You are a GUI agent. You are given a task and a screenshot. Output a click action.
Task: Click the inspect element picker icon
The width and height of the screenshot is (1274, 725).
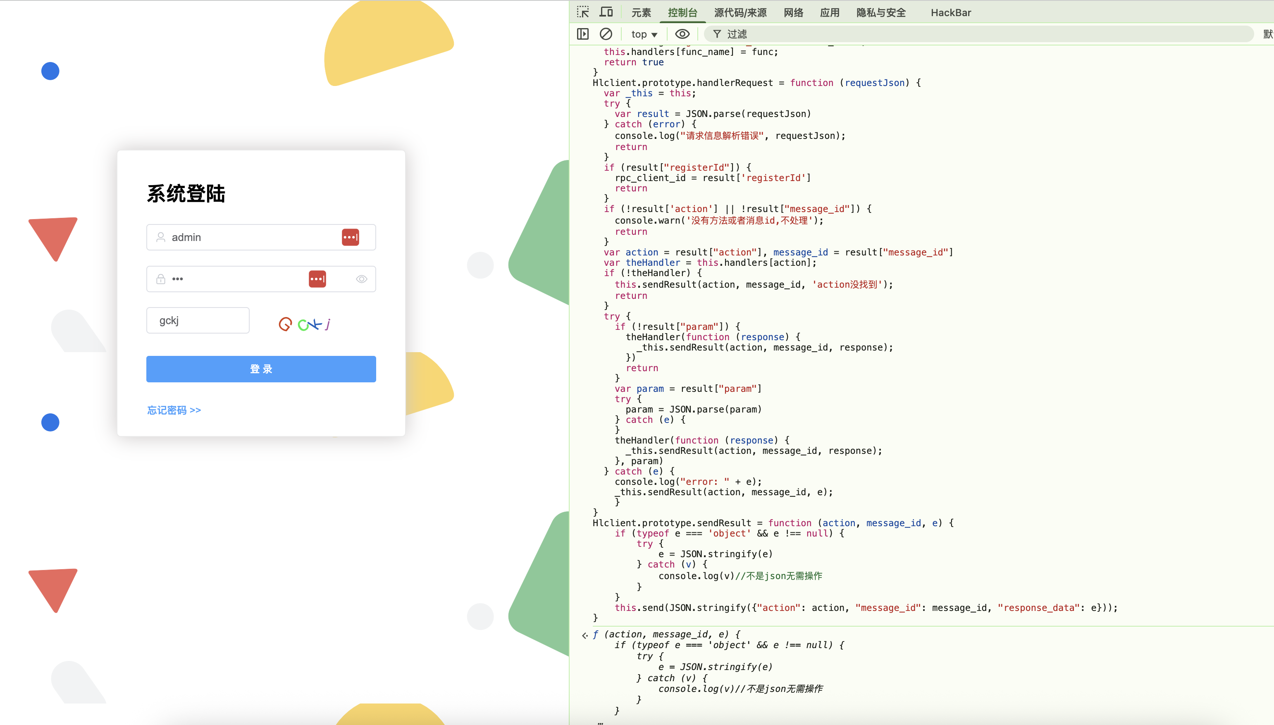582,12
